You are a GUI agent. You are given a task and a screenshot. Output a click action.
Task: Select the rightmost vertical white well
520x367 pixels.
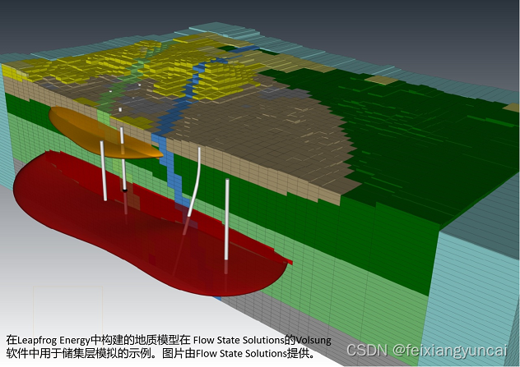[x=227, y=220]
